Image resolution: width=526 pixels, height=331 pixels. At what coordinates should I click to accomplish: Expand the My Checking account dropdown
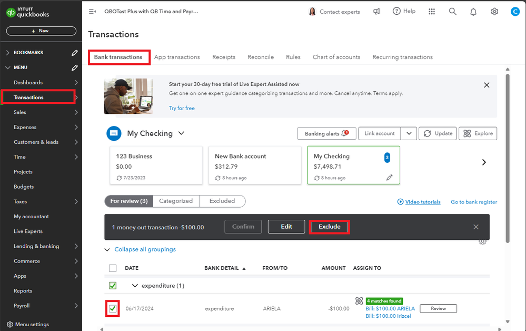point(181,133)
